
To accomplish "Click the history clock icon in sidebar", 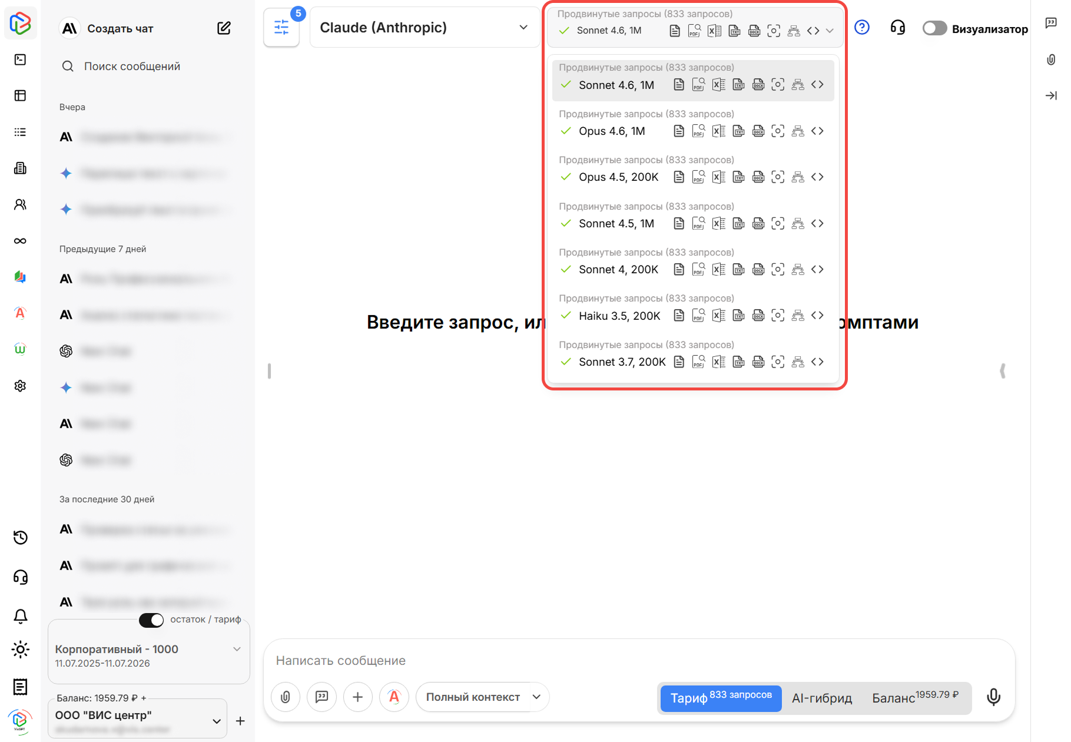I will (x=20, y=537).
